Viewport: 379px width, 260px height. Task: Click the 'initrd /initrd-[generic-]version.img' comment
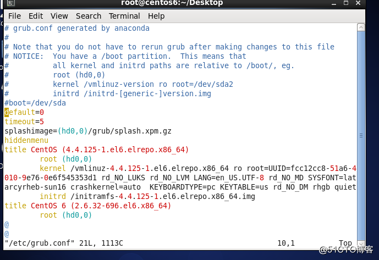pyautogui.click(x=132, y=94)
